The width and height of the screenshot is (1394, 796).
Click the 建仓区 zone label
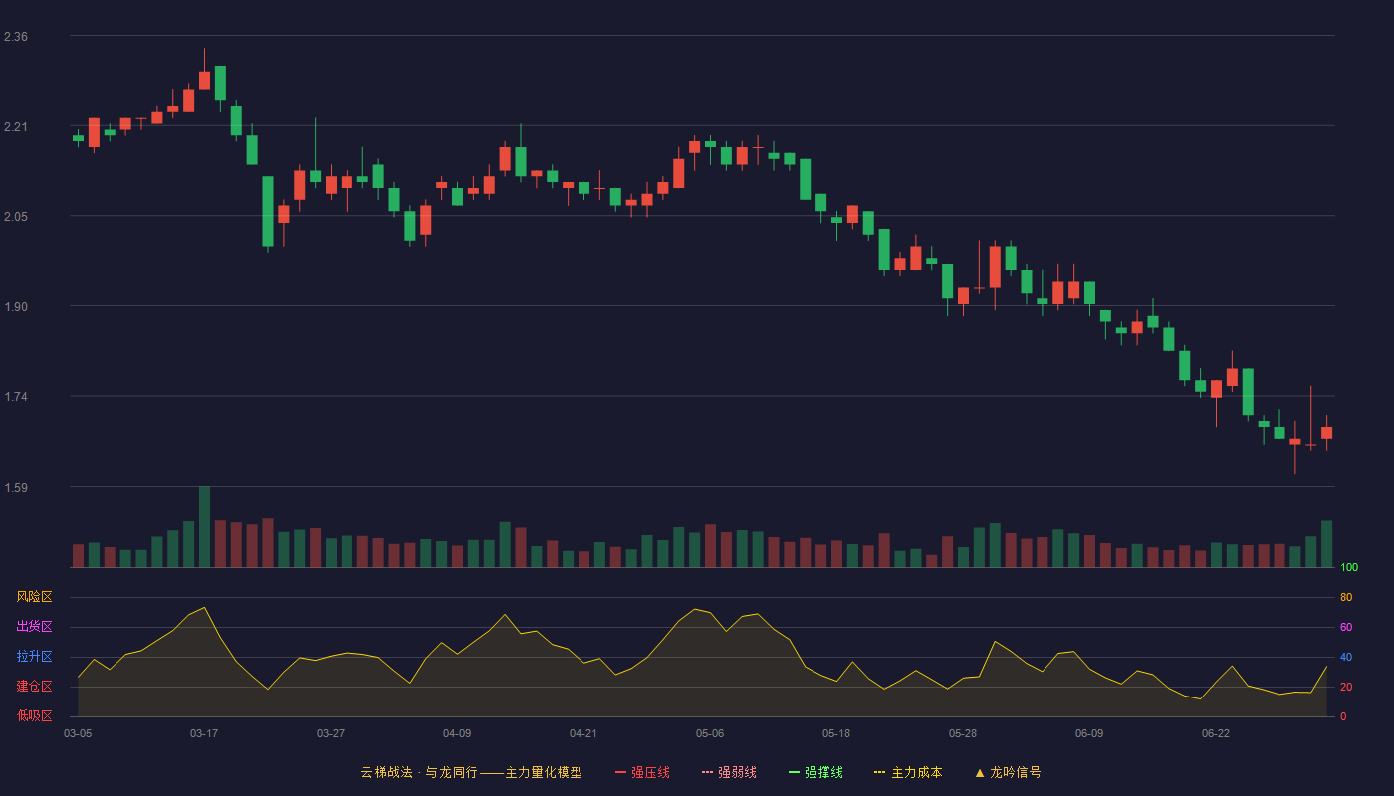coord(34,687)
